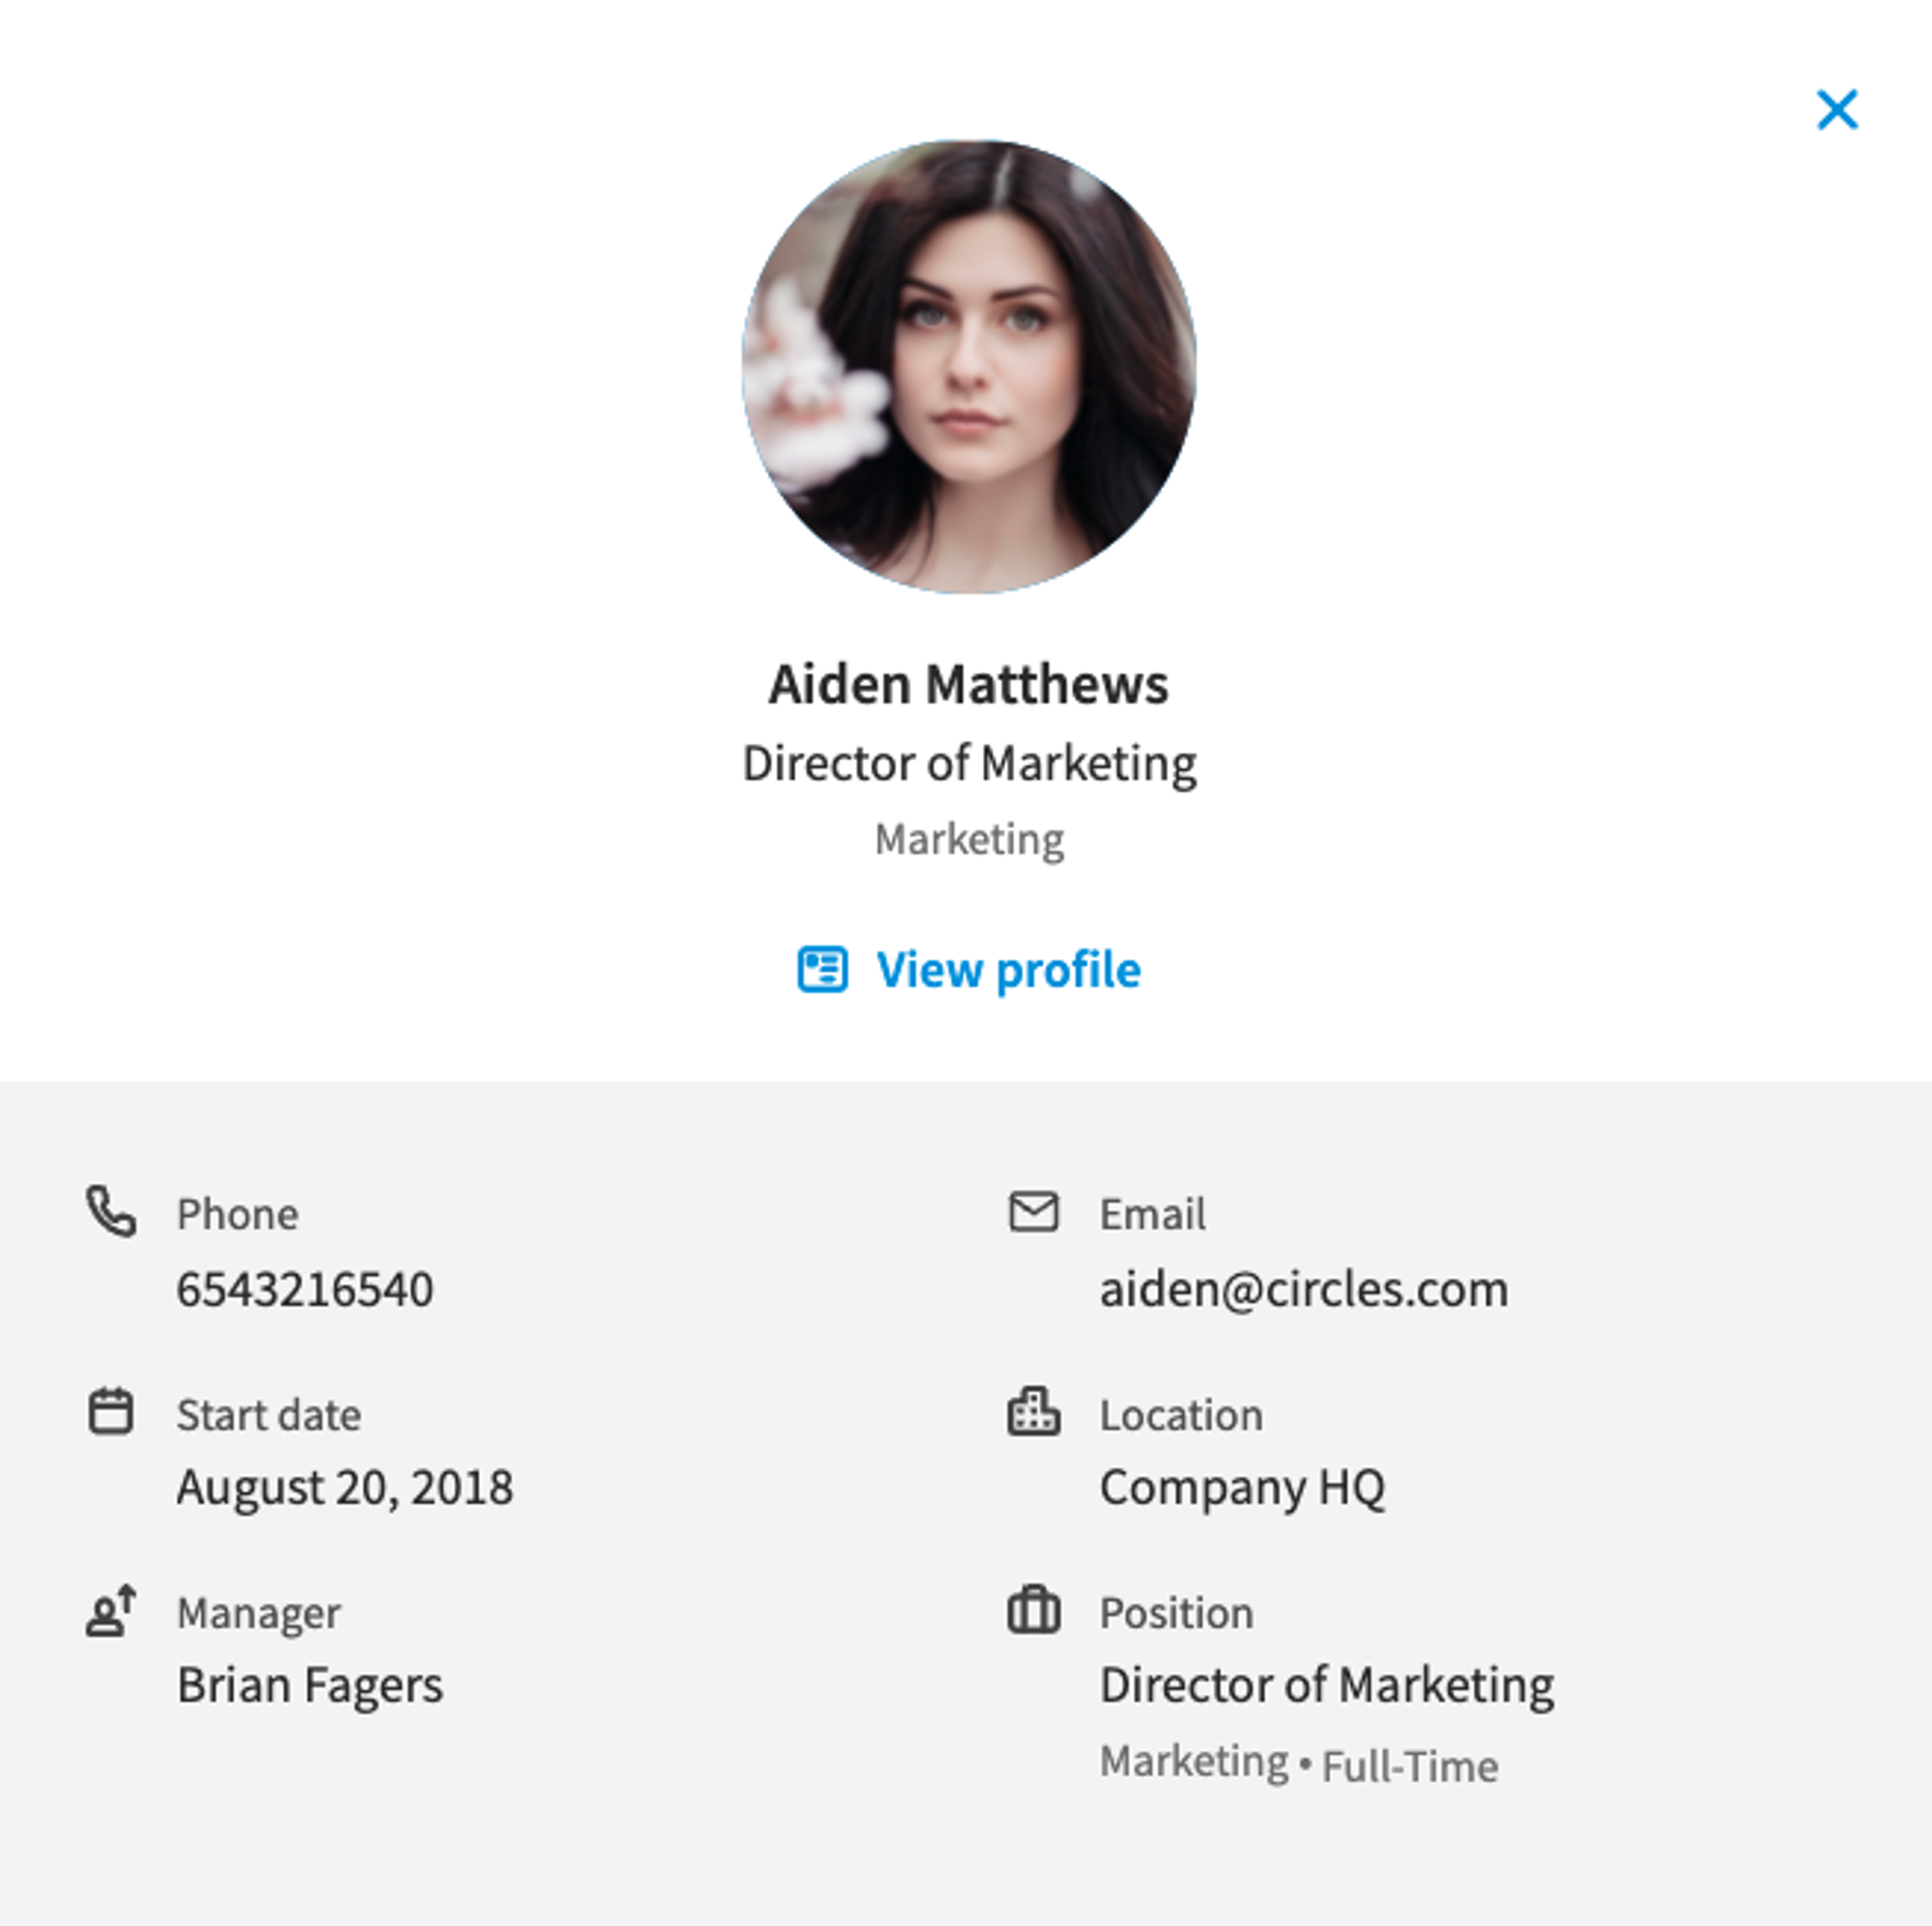
Task: Click the August 20, 2018 start date
Action: [x=345, y=1487]
